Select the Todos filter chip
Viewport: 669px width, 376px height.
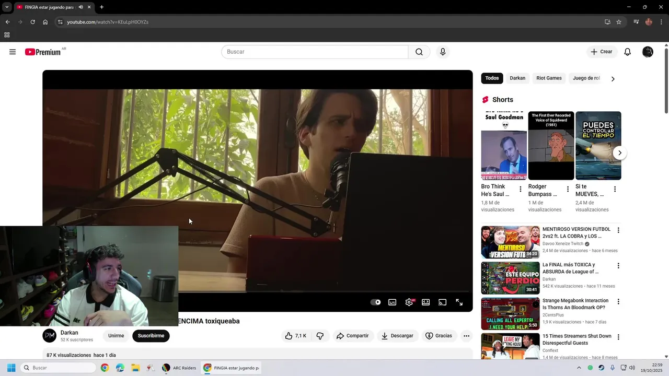(x=492, y=78)
